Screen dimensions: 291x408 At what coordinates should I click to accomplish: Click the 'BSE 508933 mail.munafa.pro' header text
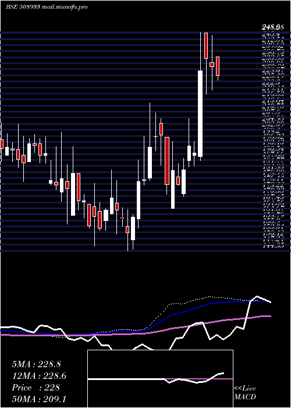tap(47, 7)
